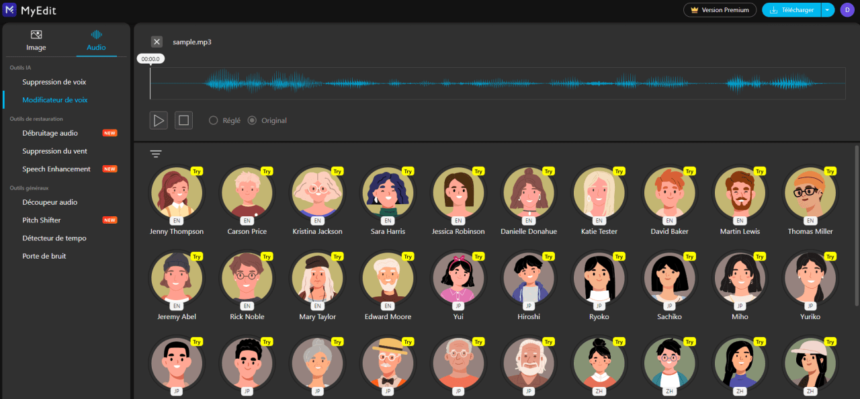The image size is (860, 399).
Task: Switch to the Image tab
Action: (x=36, y=40)
